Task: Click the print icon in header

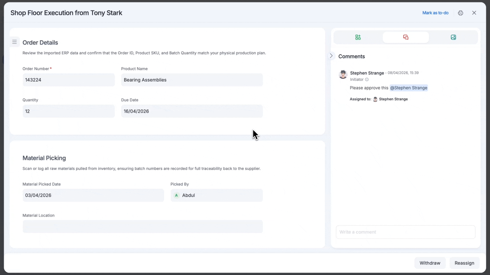Action: pos(460,13)
